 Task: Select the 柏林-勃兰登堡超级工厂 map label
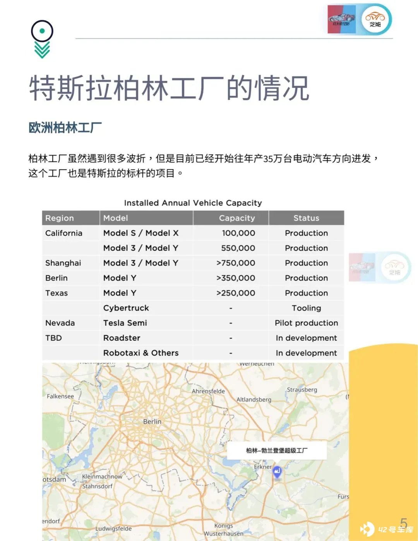(277, 450)
